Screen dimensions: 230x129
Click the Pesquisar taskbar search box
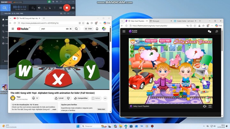[94, 126]
